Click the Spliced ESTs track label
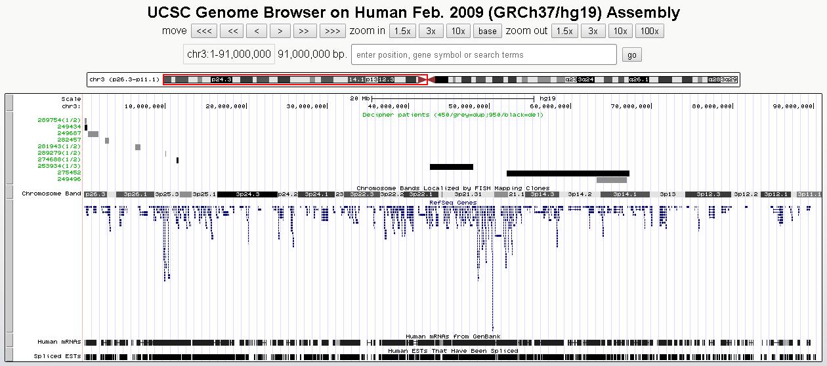Viewport: 827px width, 366px height. pos(59,356)
